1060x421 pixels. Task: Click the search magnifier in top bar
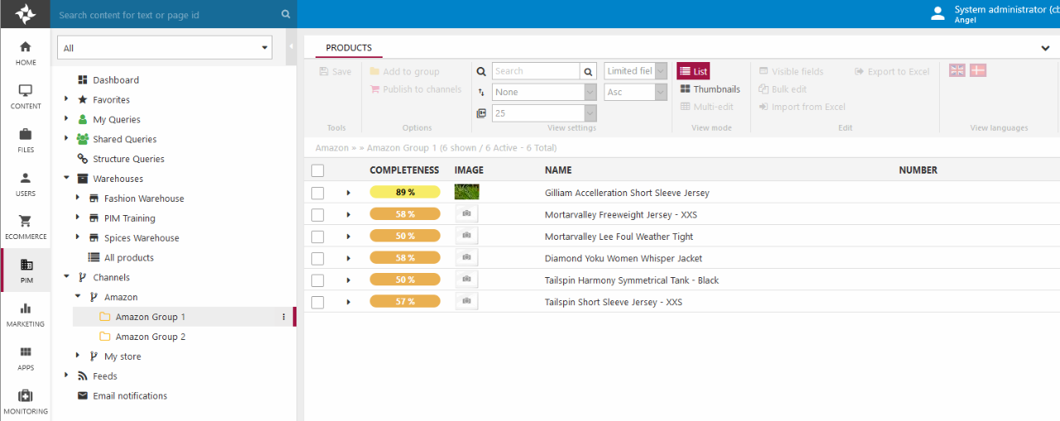point(286,14)
